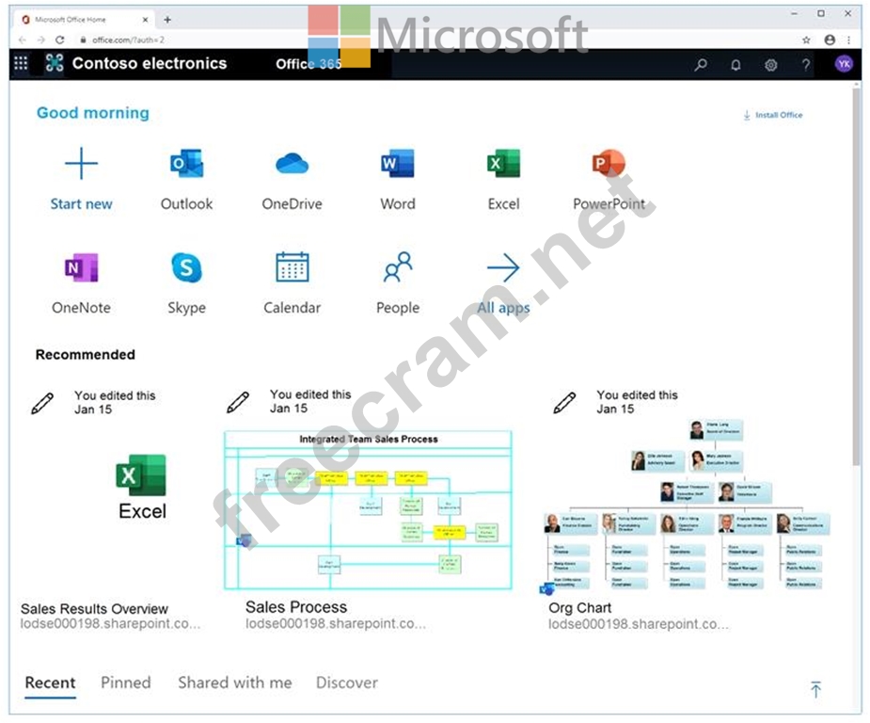Click the Office 365 header link
870x723 pixels.
(x=308, y=64)
